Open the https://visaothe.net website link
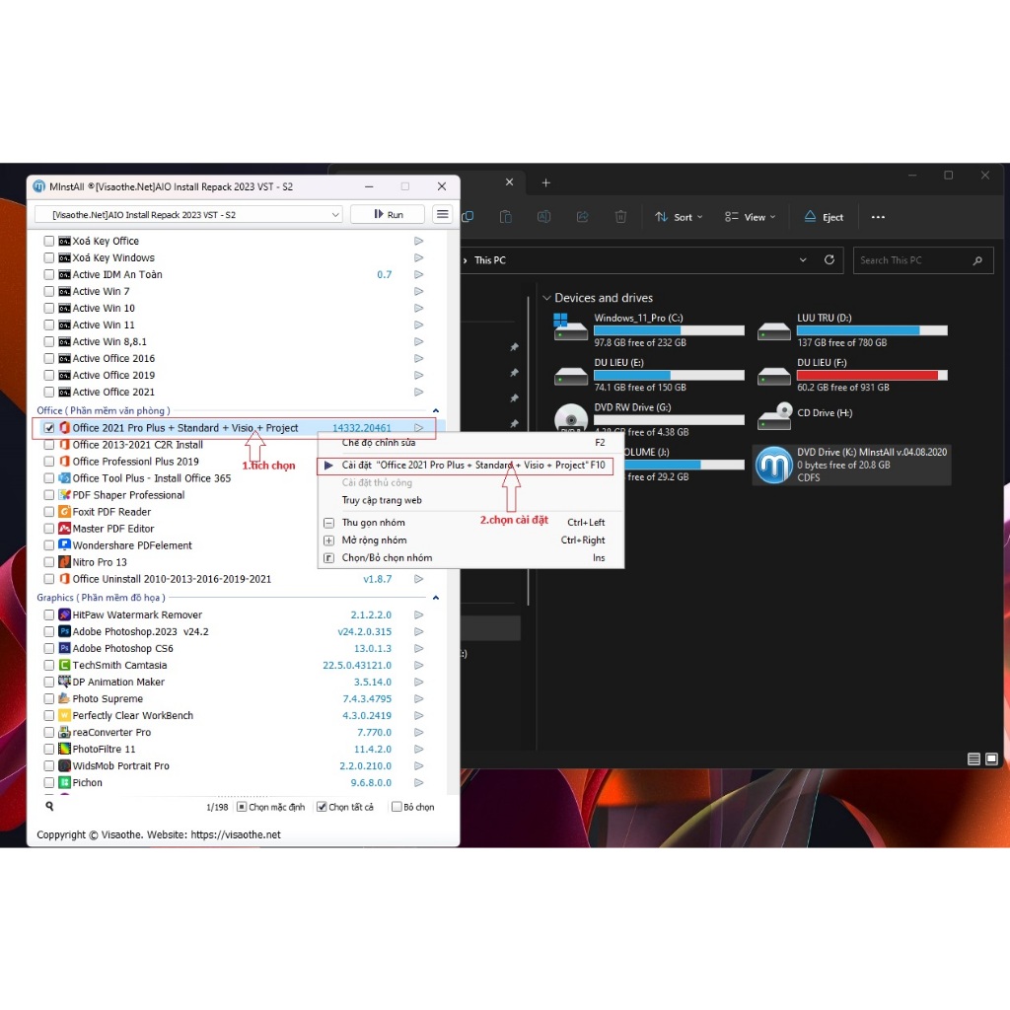 coord(235,833)
